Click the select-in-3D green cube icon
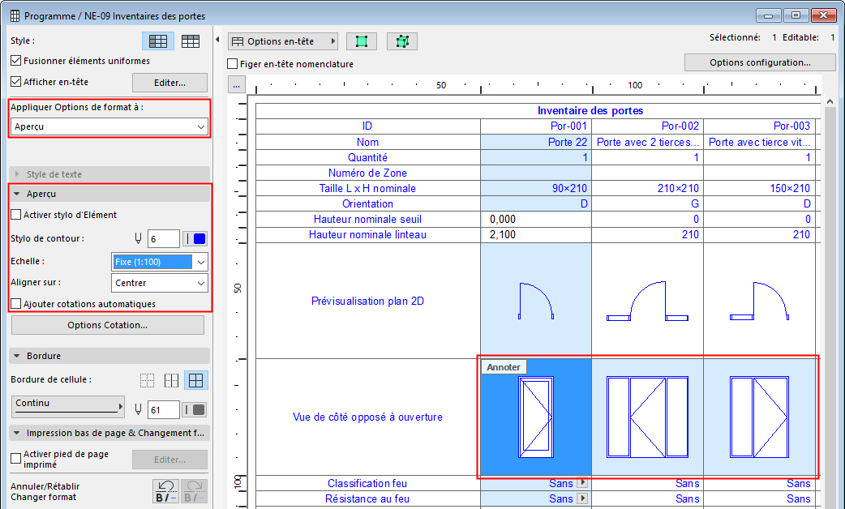845x509 pixels. point(401,41)
